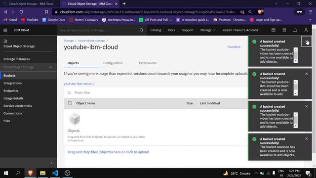Screen dimensions: 316x178
Task: Open File Explorer from the taskbar
Action: click(42, 173)
